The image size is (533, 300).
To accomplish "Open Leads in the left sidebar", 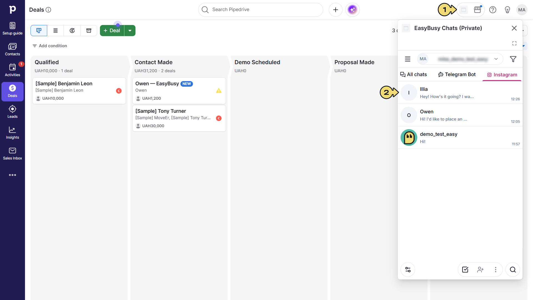I will pyautogui.click(x=12, y=112).
